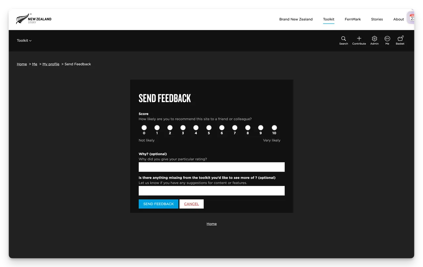The height and width of the screenshot is (267, 423).
Task: Click the Cancel link button
Action: tap(191, 204)
